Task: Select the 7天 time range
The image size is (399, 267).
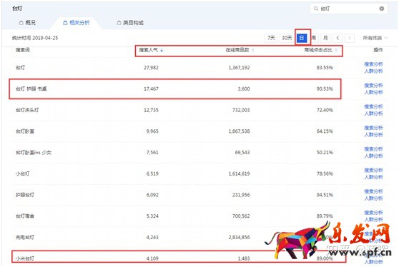Action: coord(271,38)
